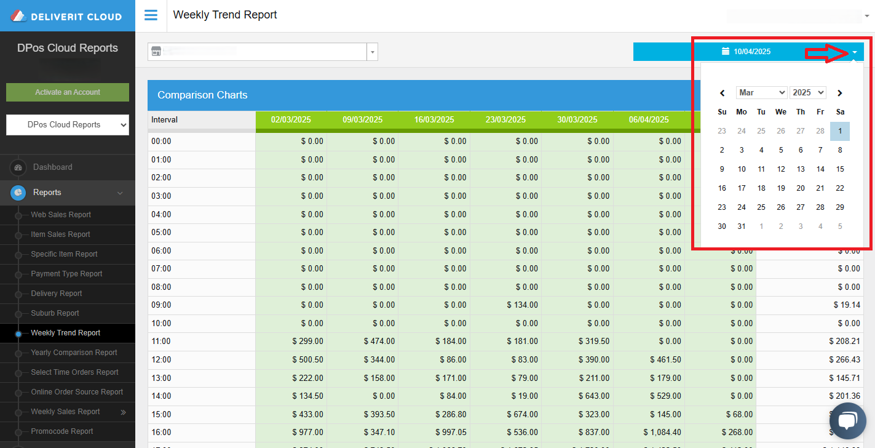Click the Reports pie chart icon
The height and width of the screenshot is (448, 875).
[18, 193]
